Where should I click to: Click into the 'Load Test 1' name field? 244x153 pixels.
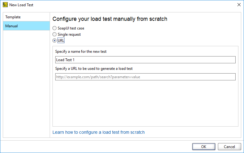[x=145, y=60]
